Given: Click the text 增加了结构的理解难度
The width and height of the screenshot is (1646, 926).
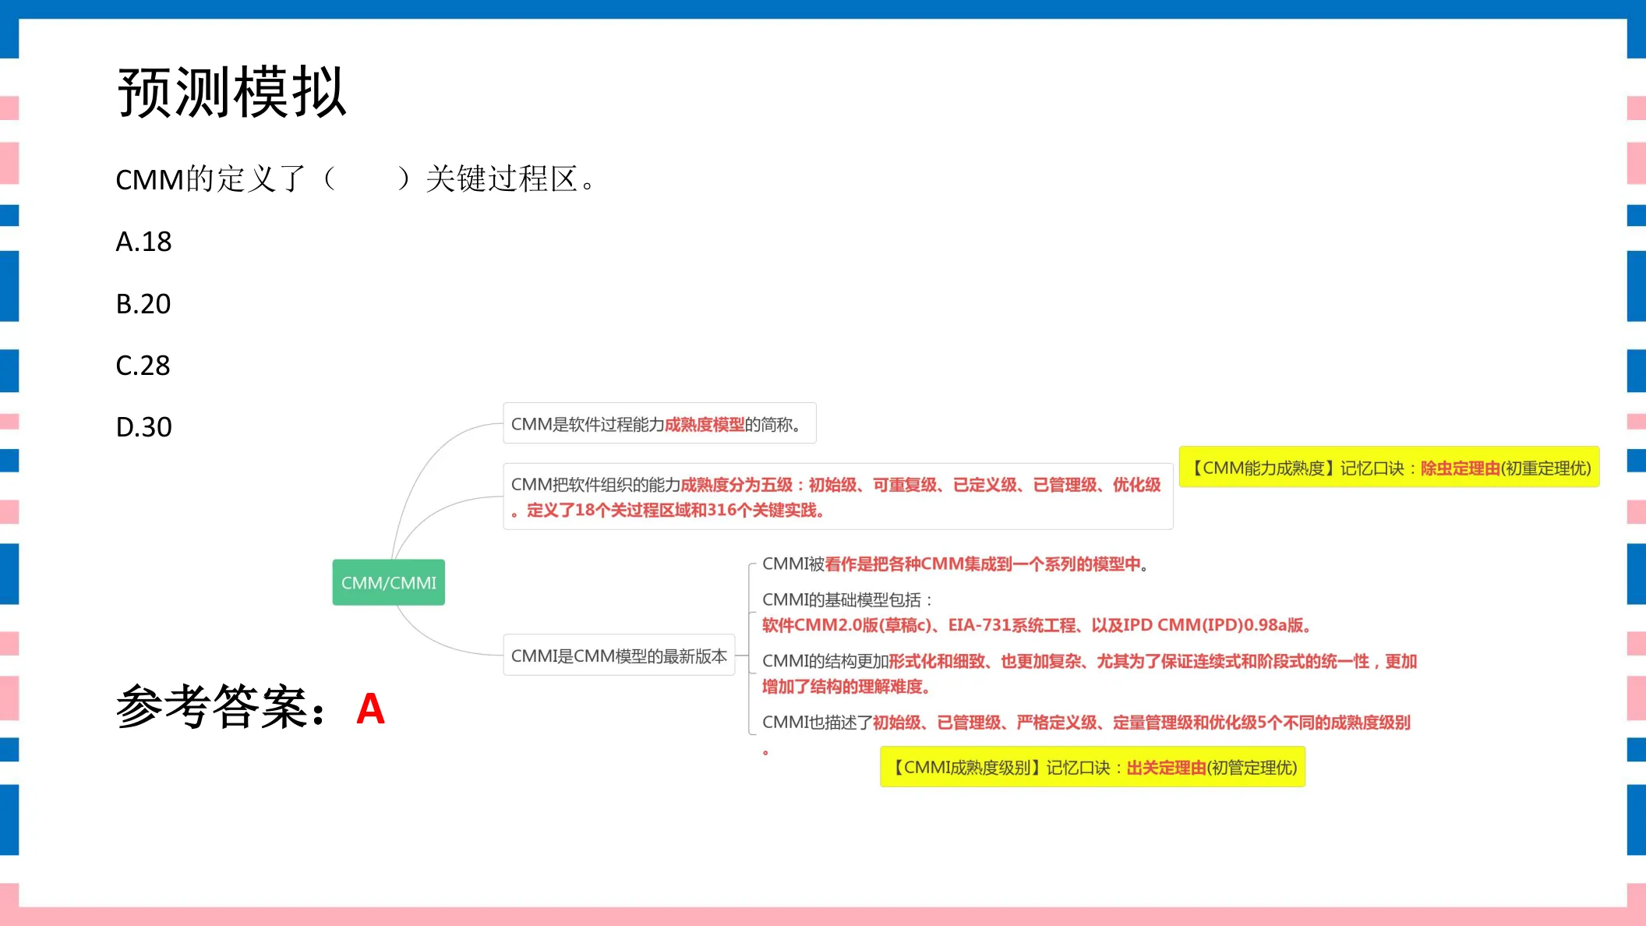Looking at the screenshot, I should [846, 686].
